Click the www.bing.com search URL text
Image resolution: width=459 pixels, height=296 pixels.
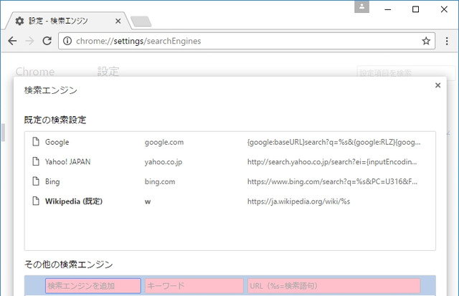(332, 181)
